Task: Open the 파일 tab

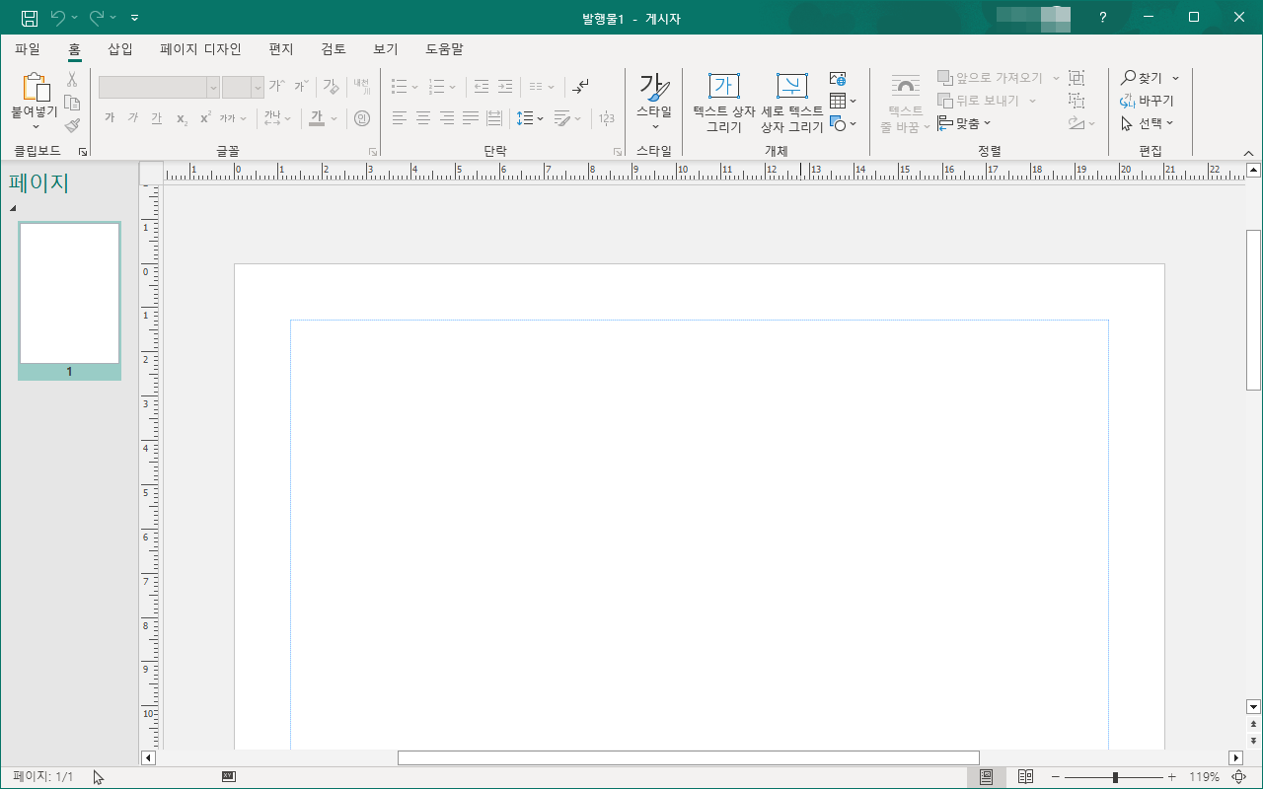Action: [x=28, y=48]
